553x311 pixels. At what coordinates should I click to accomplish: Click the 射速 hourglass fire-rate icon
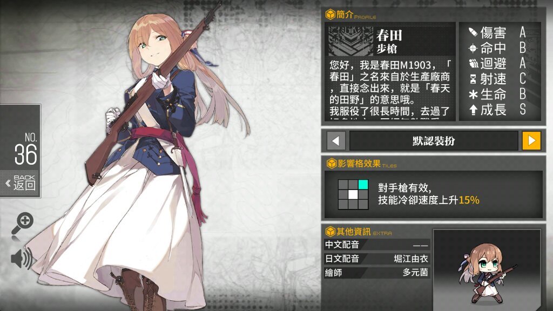pos(473,79)
